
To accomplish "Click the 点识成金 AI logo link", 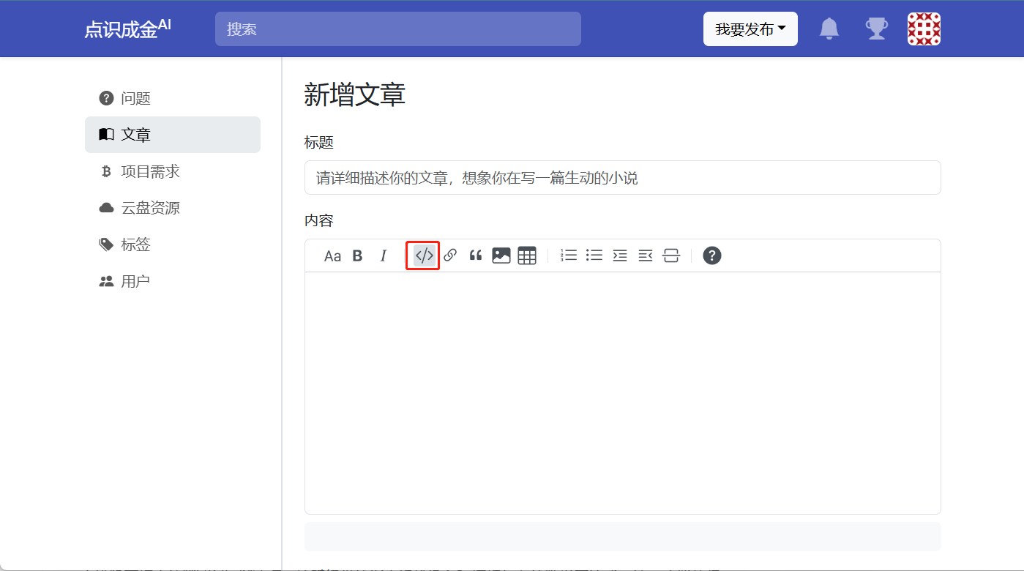I will (127, 29).
